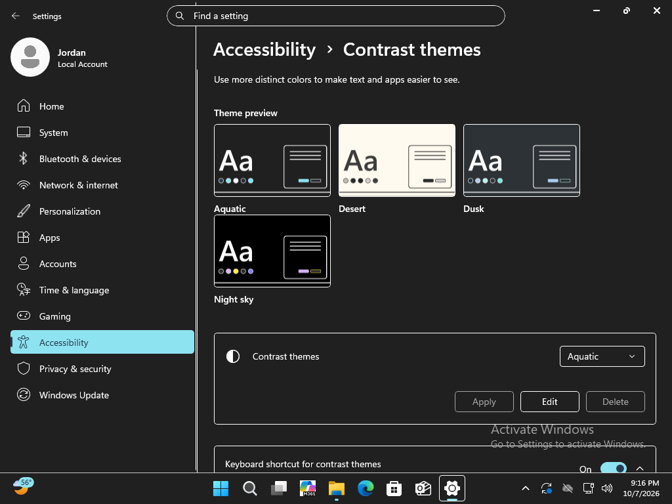The image size is (672, 504).
Task: Launch Microsoft 365 from taskbar
Action: (x=308, y=488)
